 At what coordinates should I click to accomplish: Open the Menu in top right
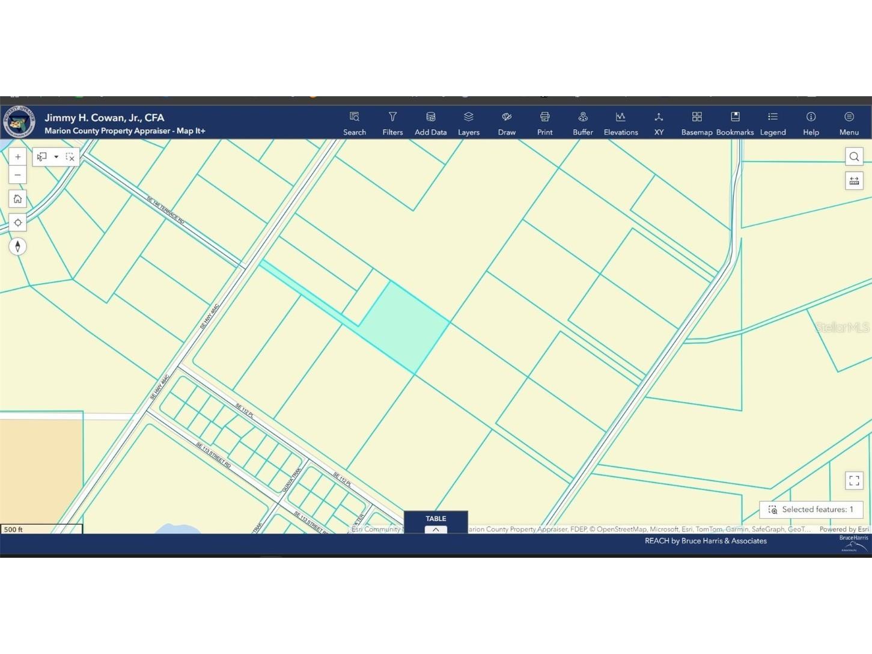pos(849,123)
